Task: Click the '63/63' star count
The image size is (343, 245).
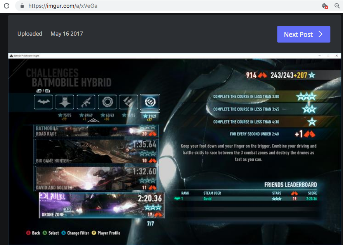Action: (110, 115)
